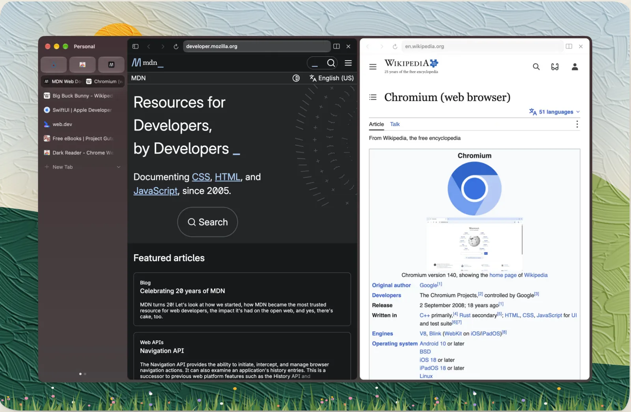Click the en.wikipedia.org address bar

(x=482, y=46)
